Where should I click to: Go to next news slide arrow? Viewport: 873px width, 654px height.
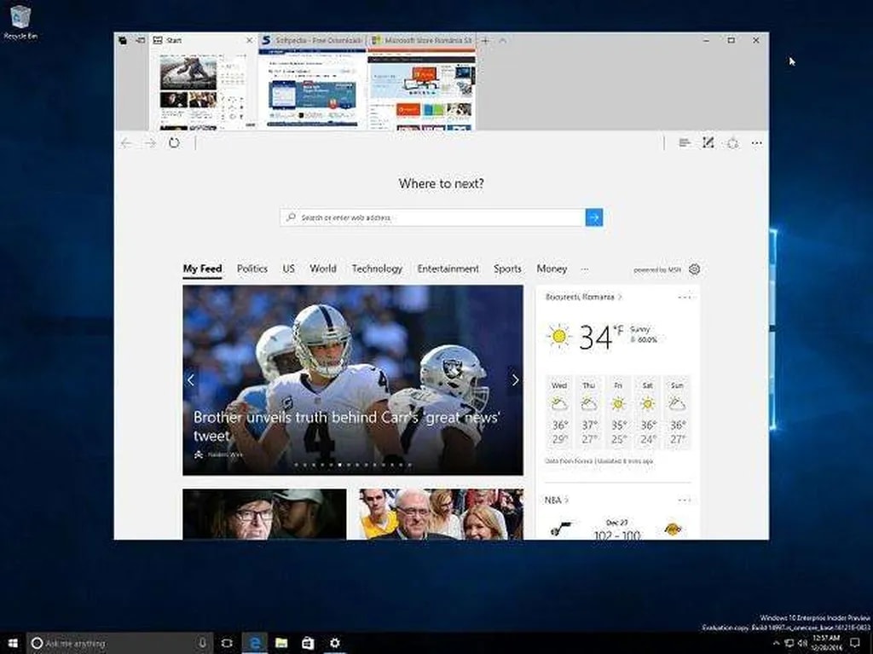coord(514,380)
